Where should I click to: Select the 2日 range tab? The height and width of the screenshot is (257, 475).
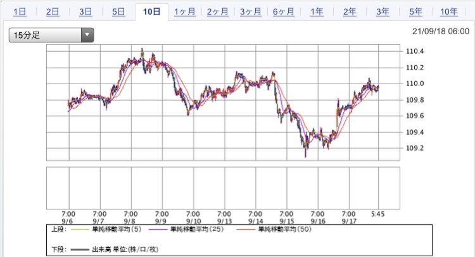coord(53,12)
